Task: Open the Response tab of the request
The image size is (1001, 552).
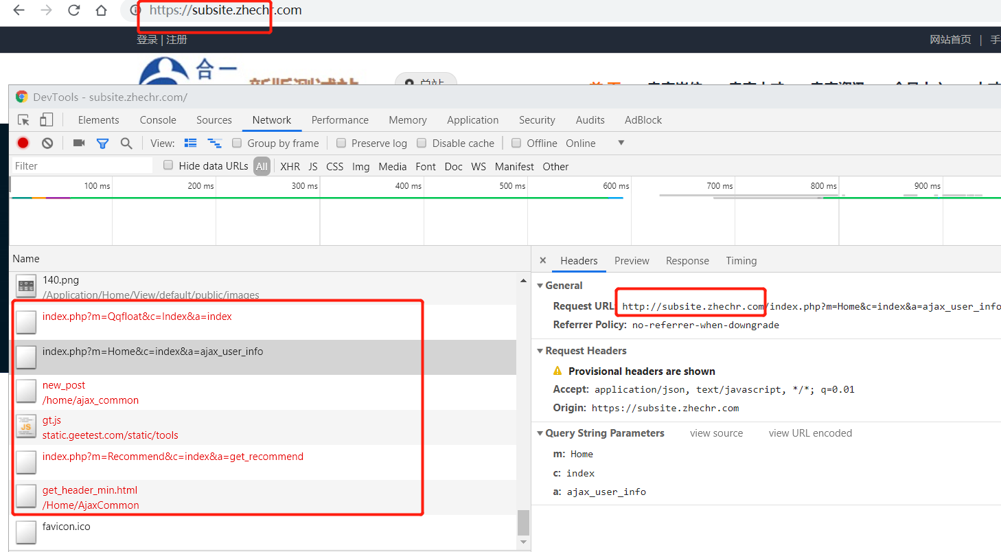Action: [x=687, y=261]
